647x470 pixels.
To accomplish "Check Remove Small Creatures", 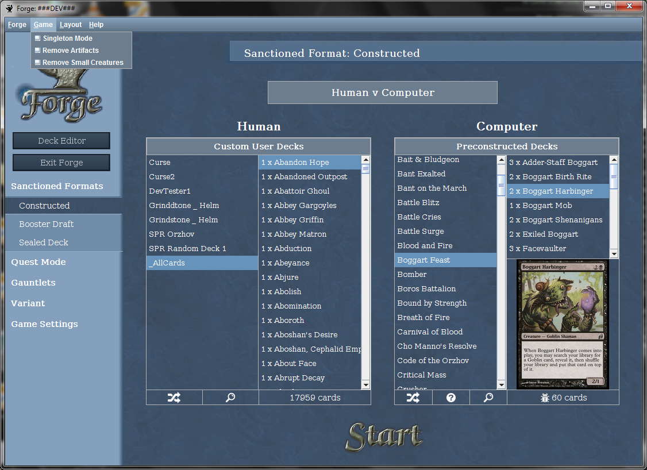I will pos(38,63).
